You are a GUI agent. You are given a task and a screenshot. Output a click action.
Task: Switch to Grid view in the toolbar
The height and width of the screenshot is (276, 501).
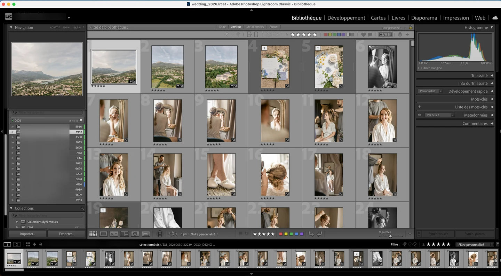pyautogui.click(x=93, y=234)
